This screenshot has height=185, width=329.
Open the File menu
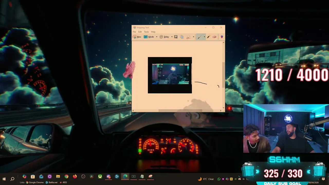[x=134, y=32]
